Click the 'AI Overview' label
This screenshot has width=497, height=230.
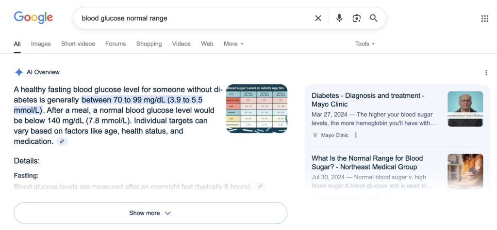(x=43, y=72)
